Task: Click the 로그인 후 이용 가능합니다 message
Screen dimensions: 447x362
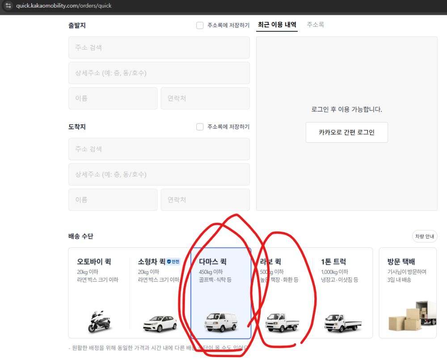Action: [x=347, y=109]
